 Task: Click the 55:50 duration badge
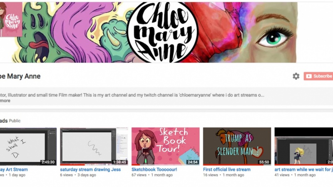pyautogui.click(x=264, y=162)
